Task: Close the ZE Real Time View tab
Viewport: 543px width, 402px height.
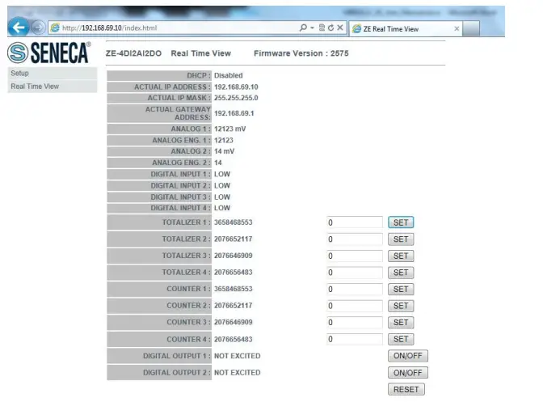Action: pos(457,29)
